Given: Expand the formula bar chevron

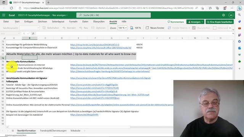Looking at the screenshot, I should pyautogui.click(x=233, y=33).
